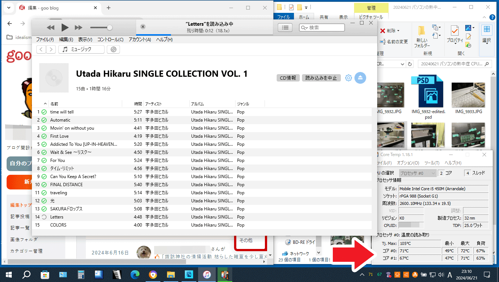Screen dimensions: 499x282
Task: Open the オプション(O) menu in Core Temp
Action: (x=408, y=163)
